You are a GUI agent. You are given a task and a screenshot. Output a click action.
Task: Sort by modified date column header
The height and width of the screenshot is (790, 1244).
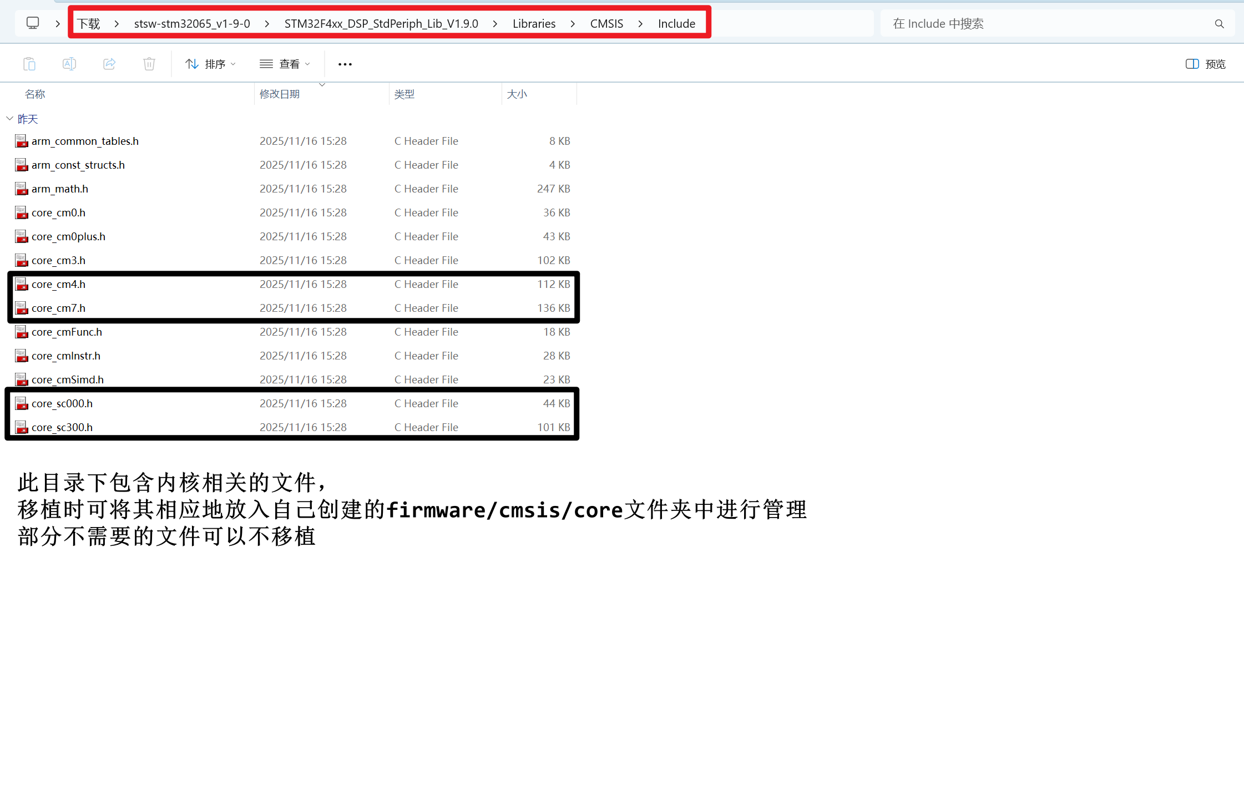pos(280,94)
